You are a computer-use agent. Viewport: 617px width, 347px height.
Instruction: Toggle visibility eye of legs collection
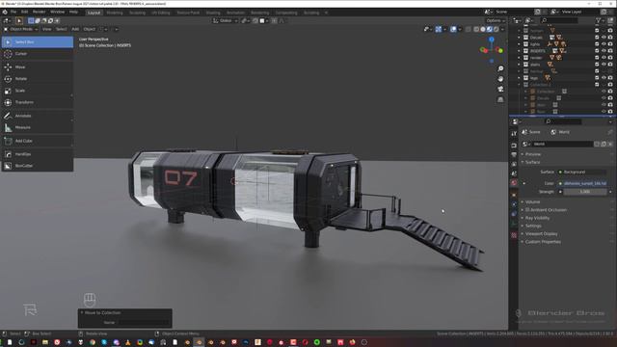604,78
